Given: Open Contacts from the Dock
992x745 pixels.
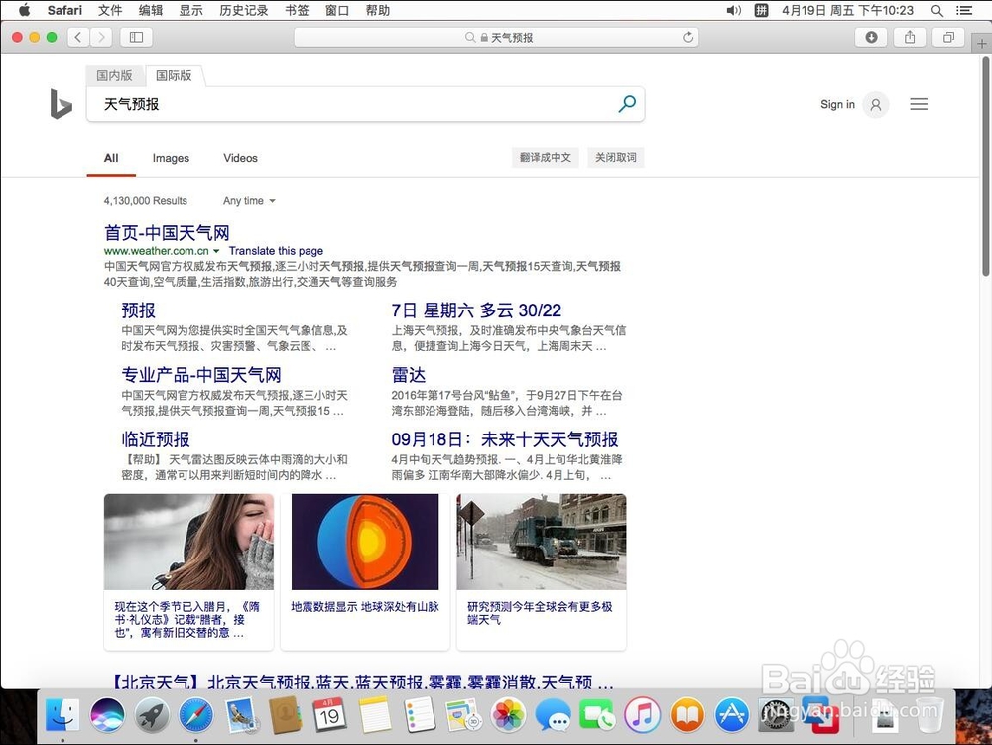Looking at the screenshot, I should [286, 715].
